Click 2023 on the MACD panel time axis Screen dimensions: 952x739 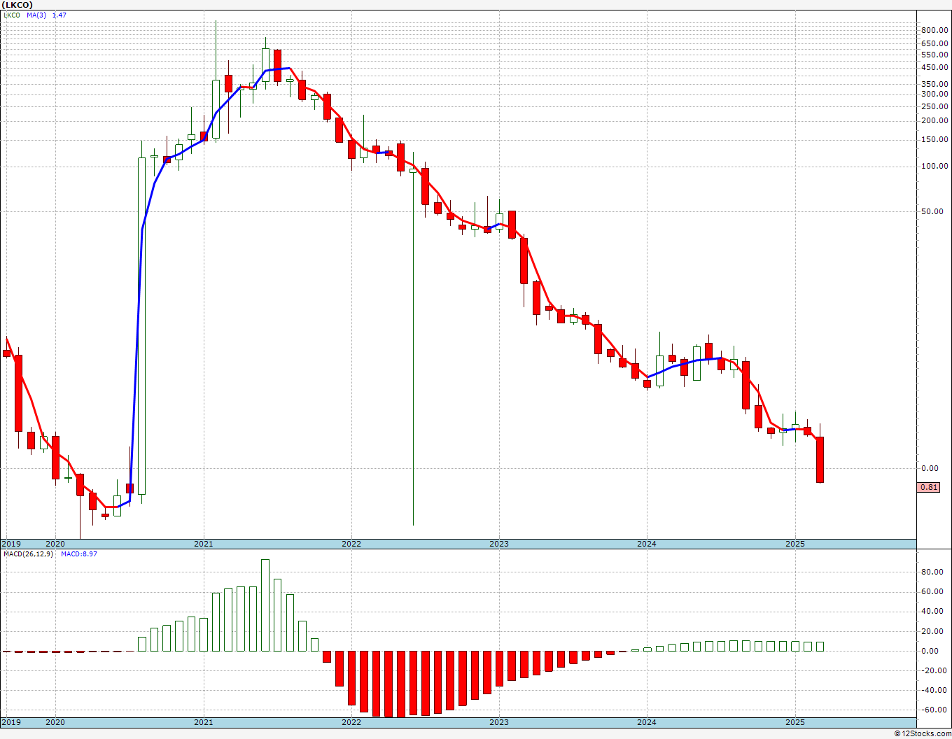pyautogui.click(x=499, y=722)
